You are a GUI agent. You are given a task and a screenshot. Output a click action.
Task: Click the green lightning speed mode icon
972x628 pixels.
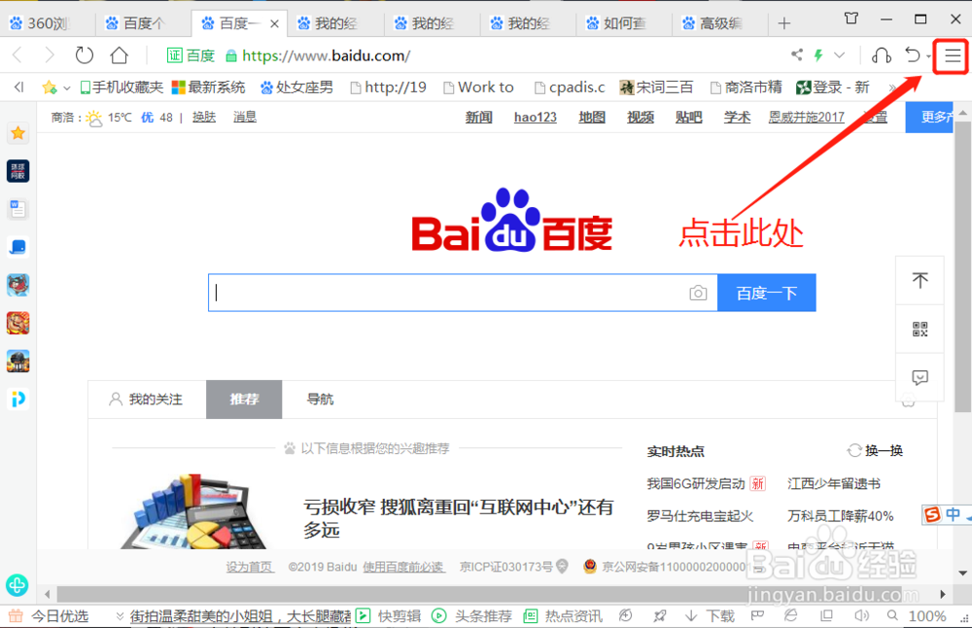tap(818, 55)
